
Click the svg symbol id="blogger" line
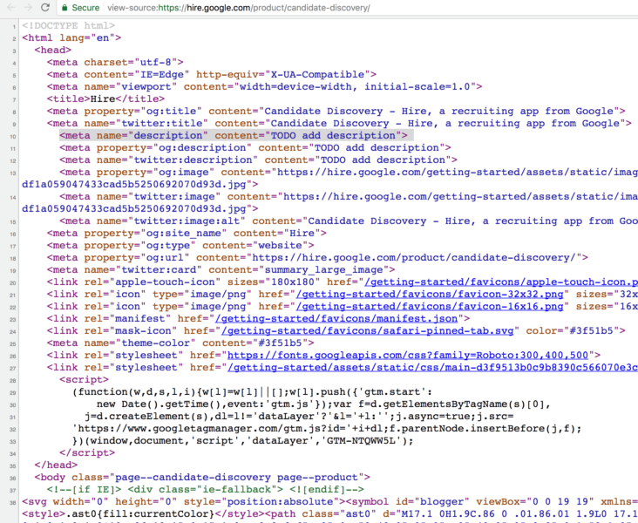[x=329, y=502]
